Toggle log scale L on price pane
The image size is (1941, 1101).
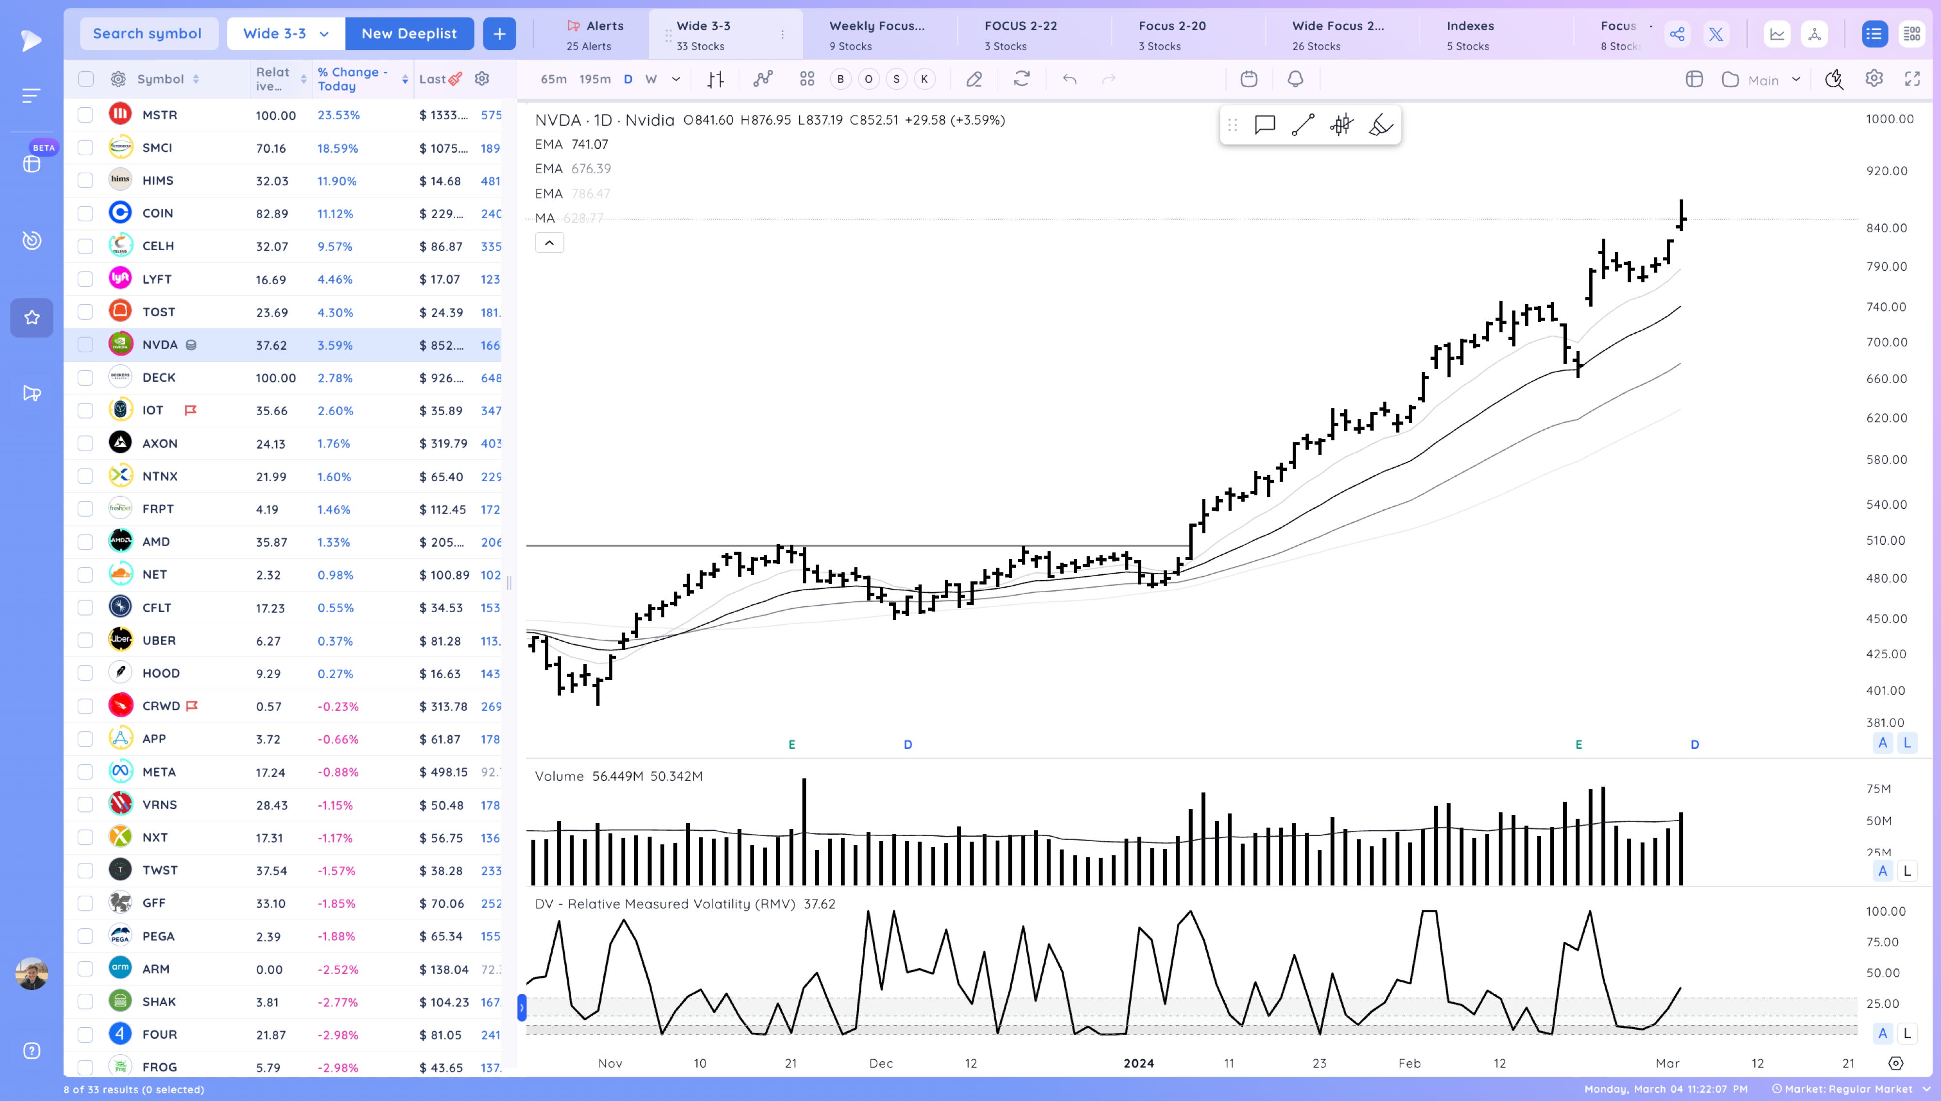pyautogui.click(x=1907, y=743)
